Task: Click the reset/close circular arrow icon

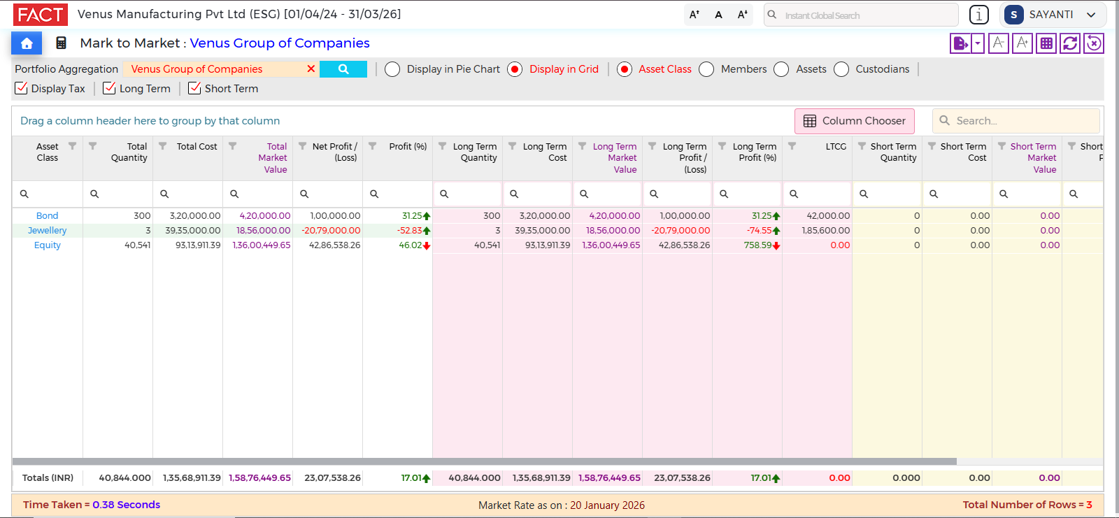Action: click(1094, 43)
